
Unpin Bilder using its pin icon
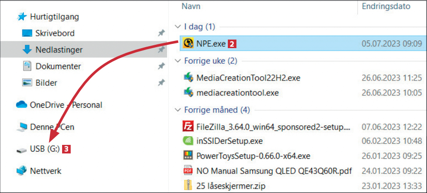point(161,83)
